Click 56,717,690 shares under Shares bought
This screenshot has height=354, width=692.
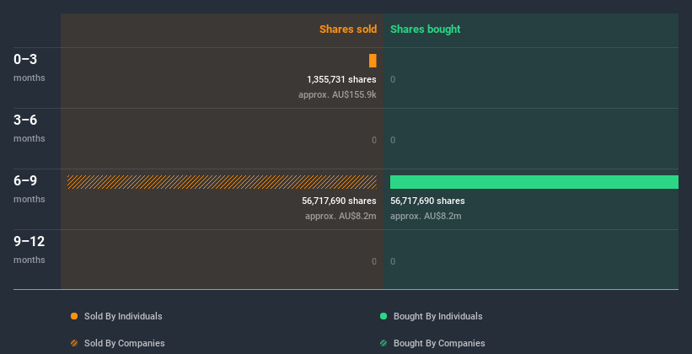tap(427, 201)
